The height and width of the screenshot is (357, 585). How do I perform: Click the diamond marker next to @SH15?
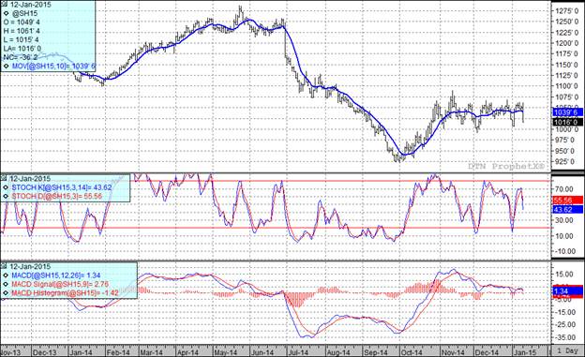click(6, 14)
